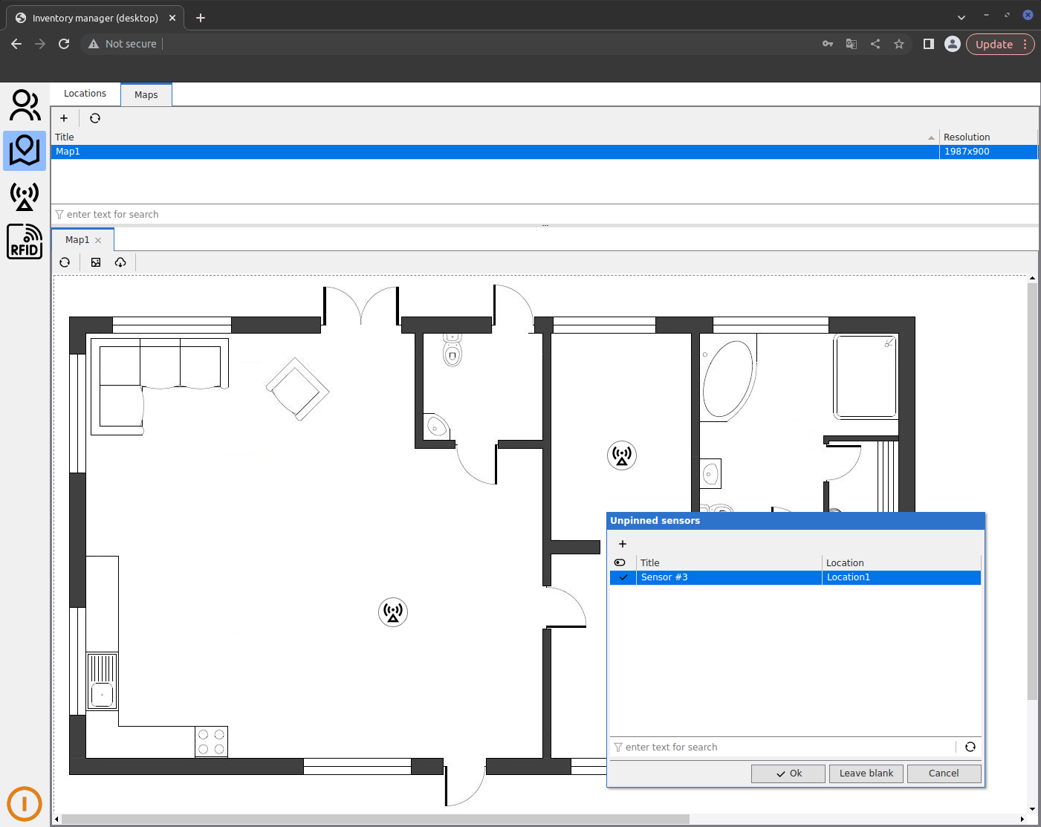This screenshot has width=1041, height=827.
Task: Click the Leave blank button
Action: (x=866, y=774)
